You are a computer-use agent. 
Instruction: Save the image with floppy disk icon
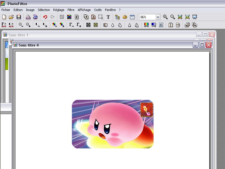19,17
